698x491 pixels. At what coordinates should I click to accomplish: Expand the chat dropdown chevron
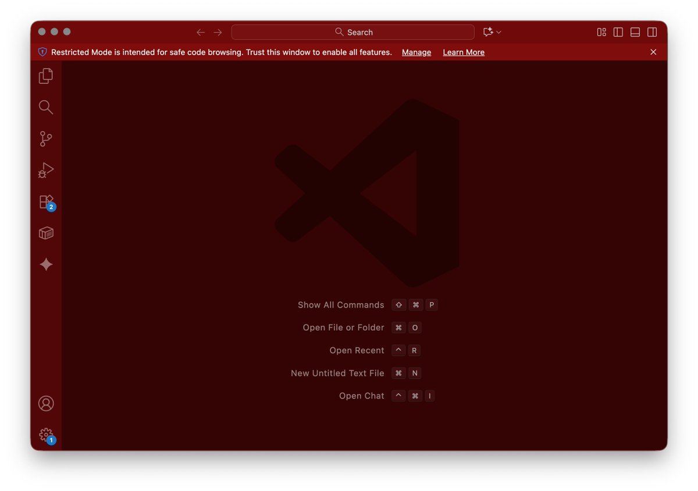499,32
